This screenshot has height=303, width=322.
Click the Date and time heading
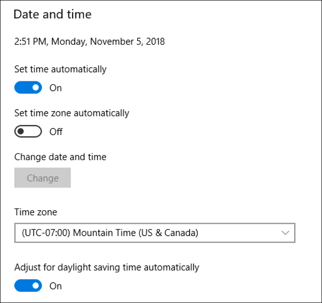tap(52, 14)
